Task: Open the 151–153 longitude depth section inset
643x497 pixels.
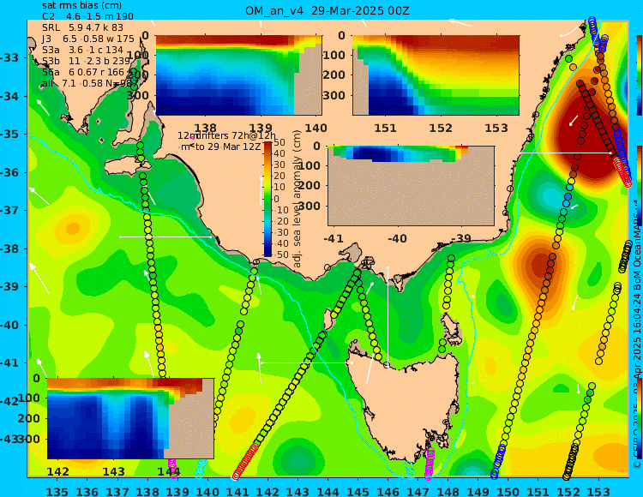Action: (x=436, y=75)
